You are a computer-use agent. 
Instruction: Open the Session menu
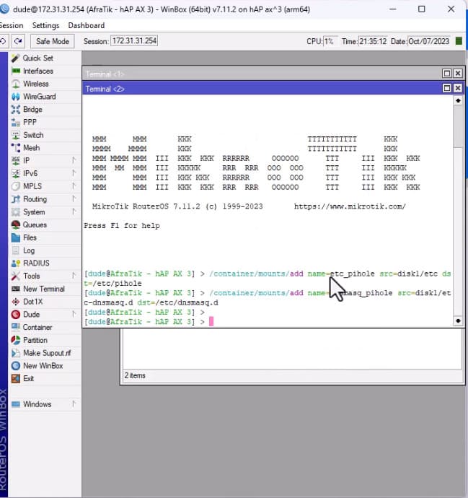(12, 25)
